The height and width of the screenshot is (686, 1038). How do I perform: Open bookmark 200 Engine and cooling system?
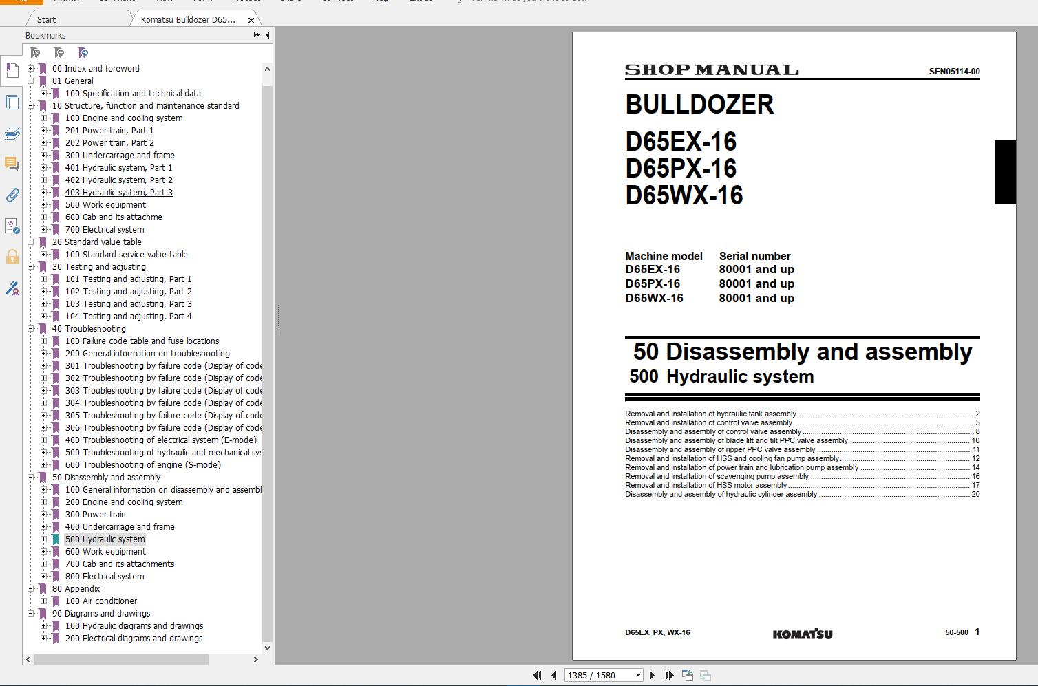click(x=124, y=502)
